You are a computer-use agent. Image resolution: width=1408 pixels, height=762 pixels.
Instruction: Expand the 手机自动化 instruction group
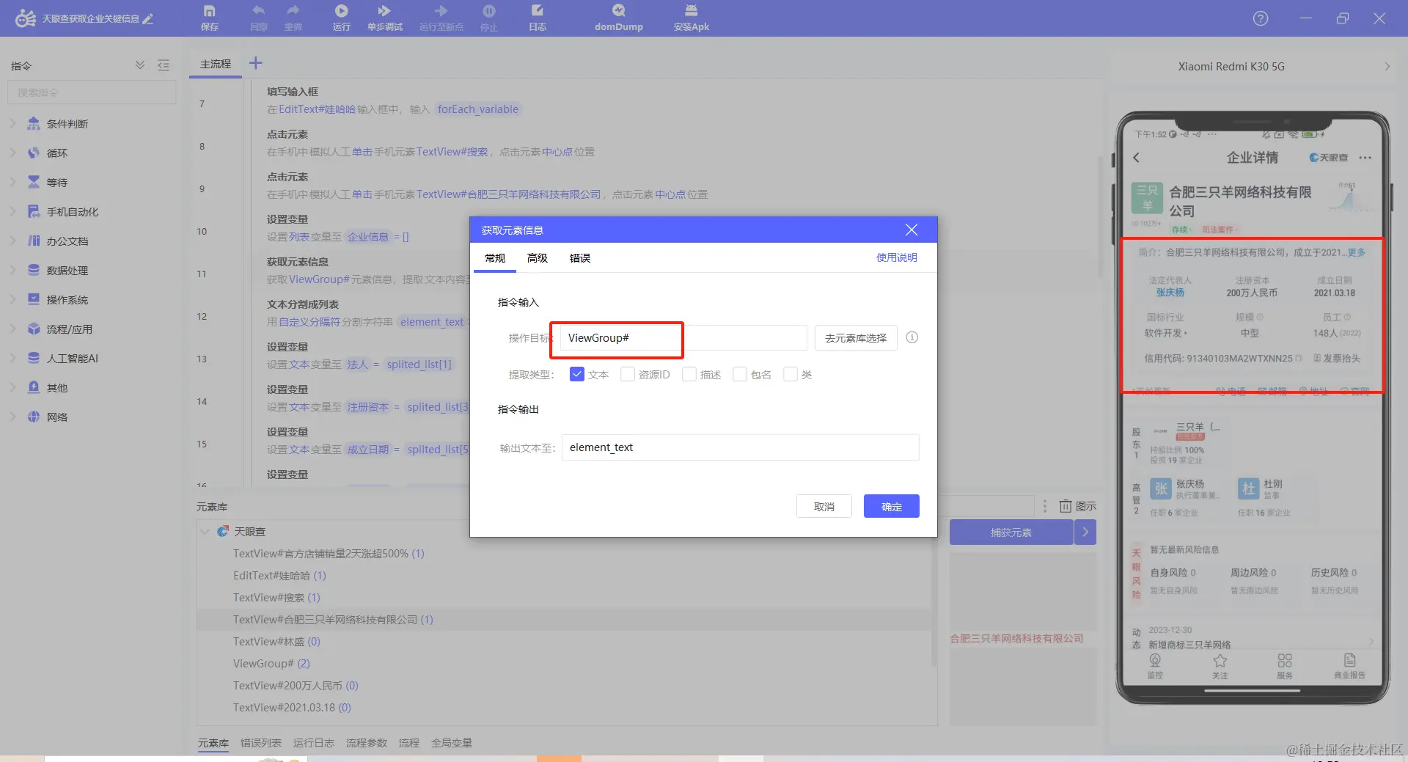pos(12,211)
